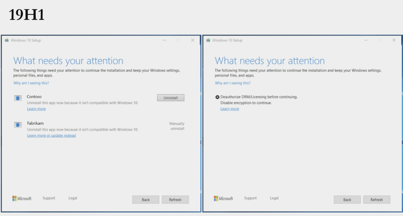Open 'Why am I seeing this?' in left window

31,83
